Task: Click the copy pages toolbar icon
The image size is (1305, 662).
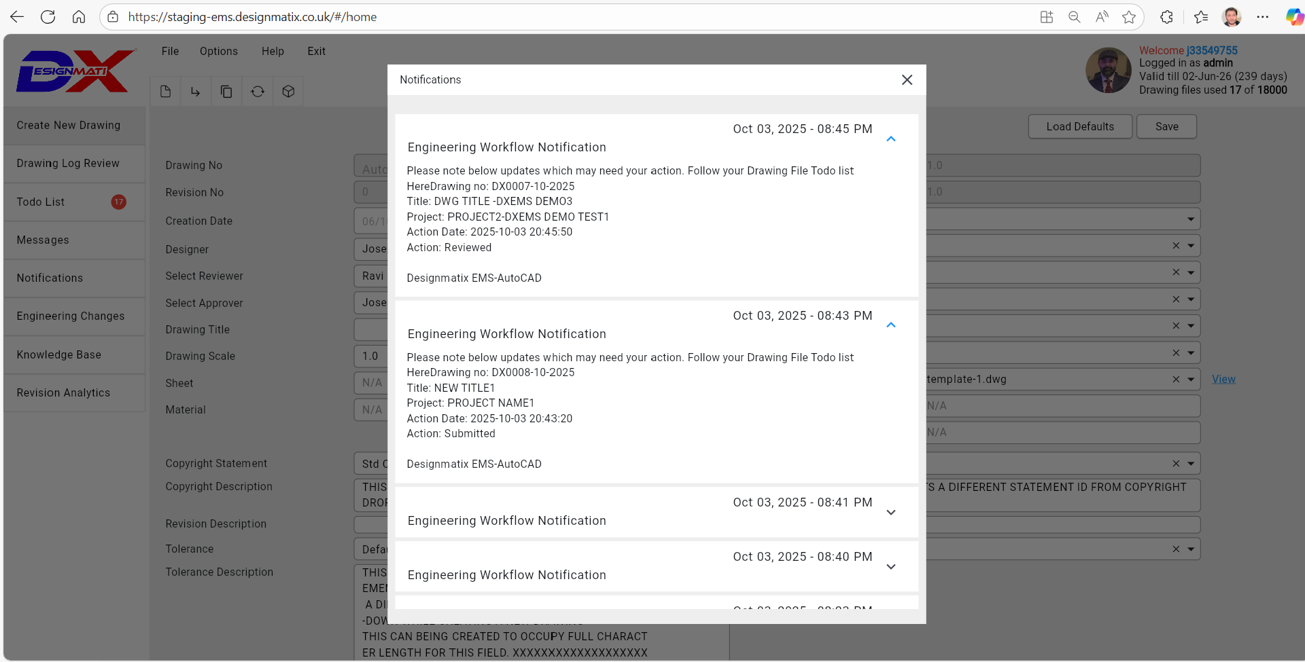Action: point(226,92)
